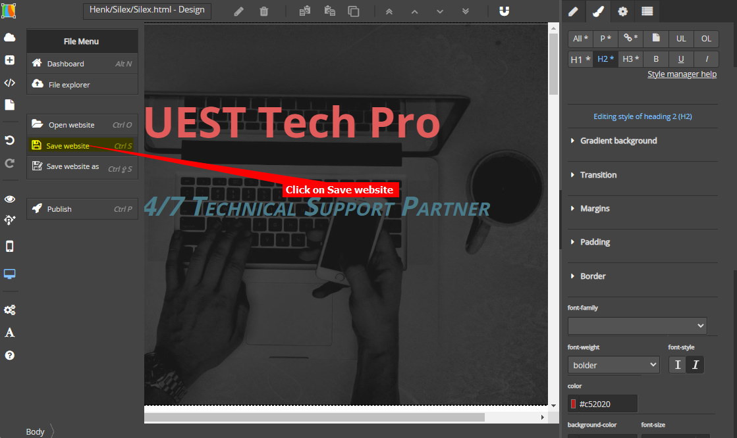Switch to the gear properties tab
This screenshot has width=737, height=438.
[623, 11]
